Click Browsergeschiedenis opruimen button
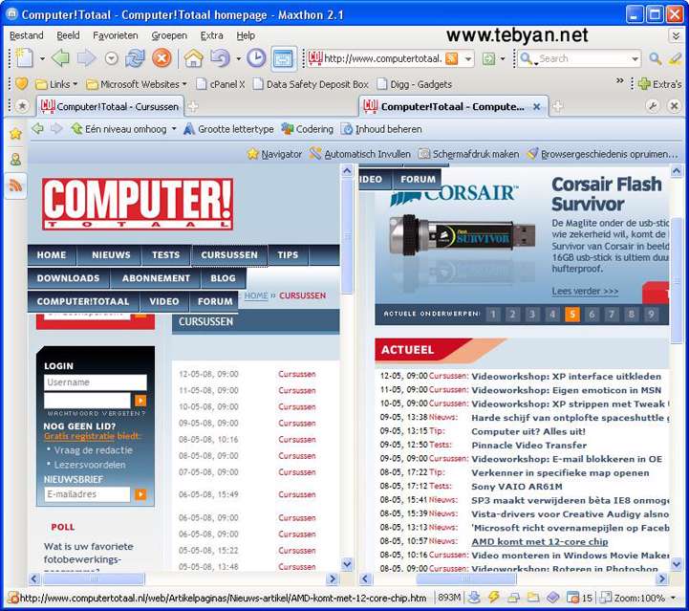 click(x=602, y=154)
